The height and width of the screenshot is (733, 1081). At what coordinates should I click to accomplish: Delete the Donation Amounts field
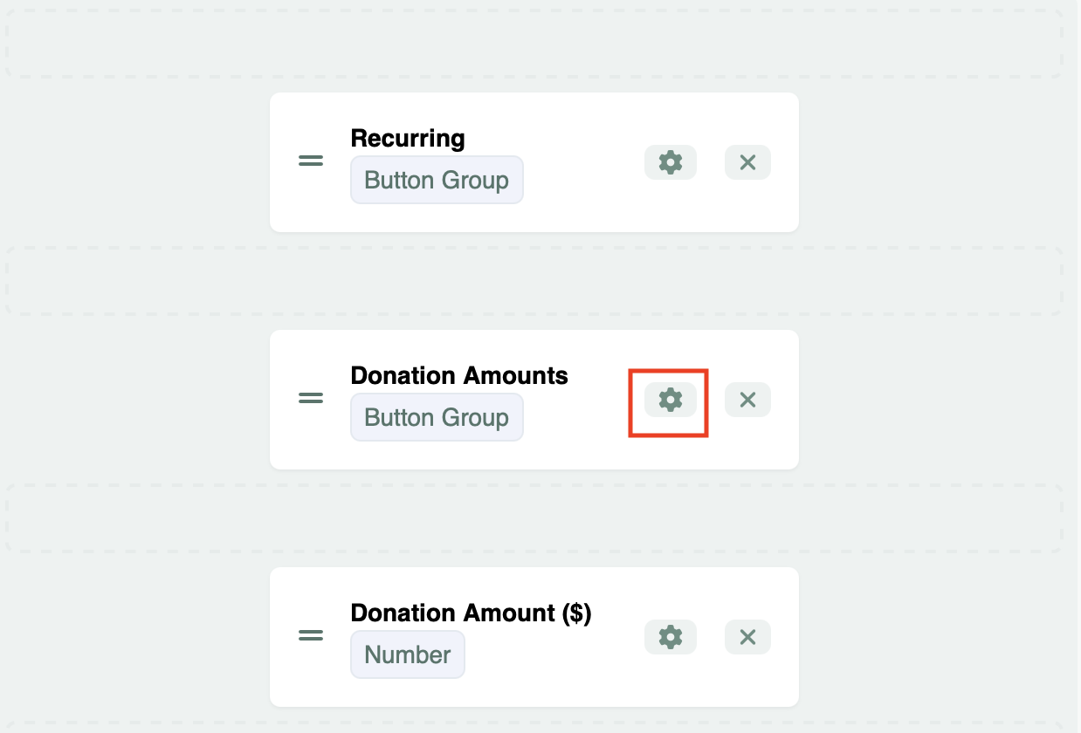pyautogui.click(x=747, y=400)
